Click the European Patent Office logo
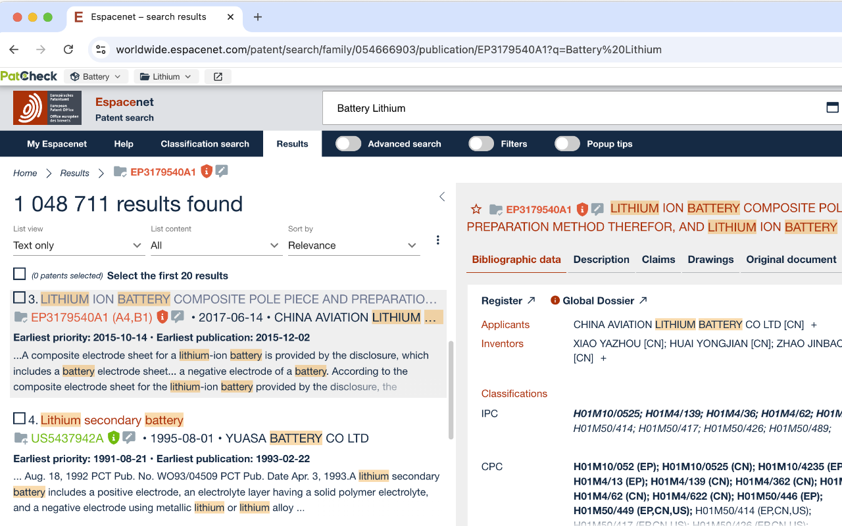This screenshot has height=526, width=842. pyautogui.click(x=47, y=108)
